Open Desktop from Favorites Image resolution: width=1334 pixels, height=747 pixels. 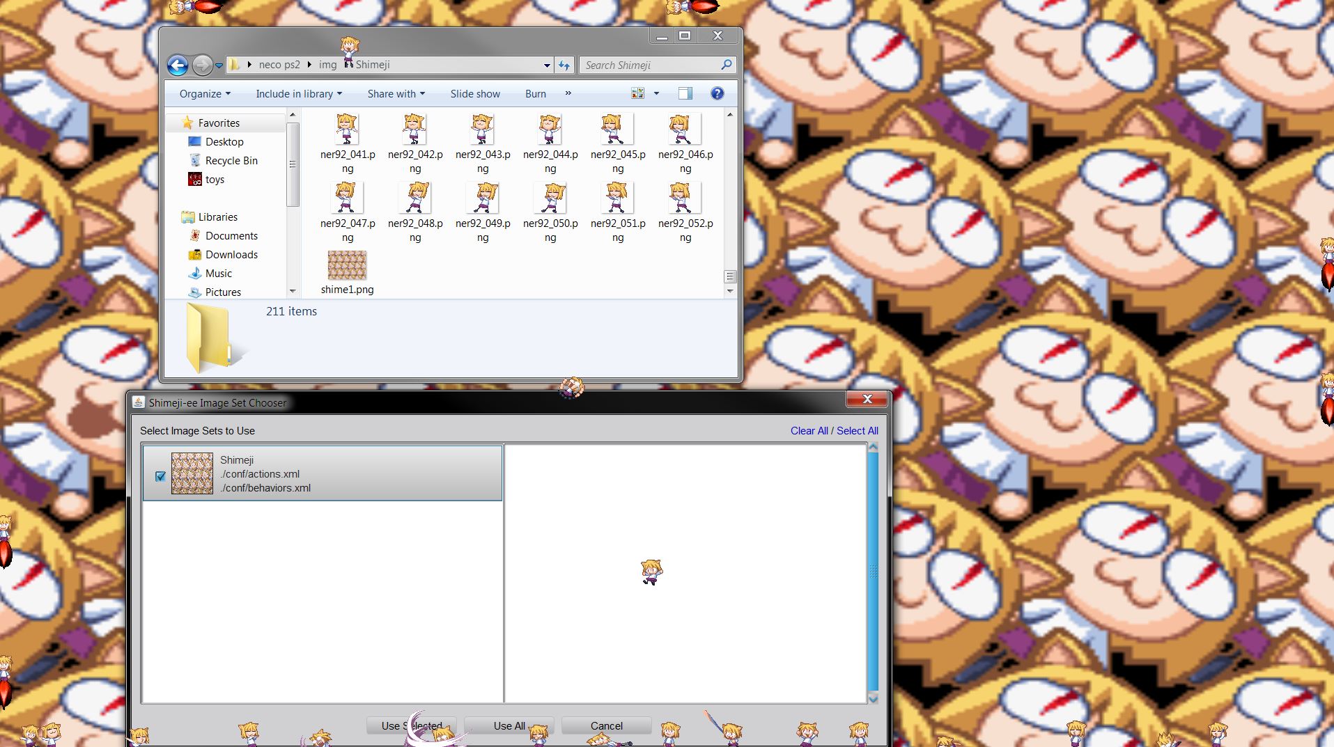click(224, 142)
